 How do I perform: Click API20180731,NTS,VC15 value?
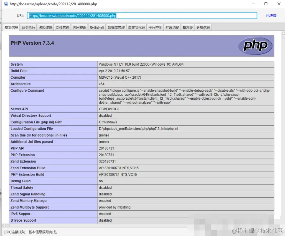[x=118, y=175]
